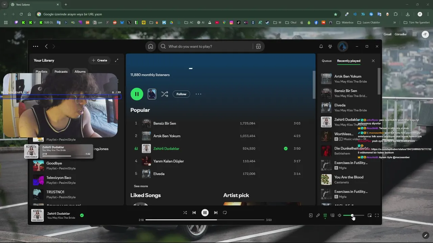The image size is (433, 243).
Task: Open a new Chrome tab
Action: 66,4
